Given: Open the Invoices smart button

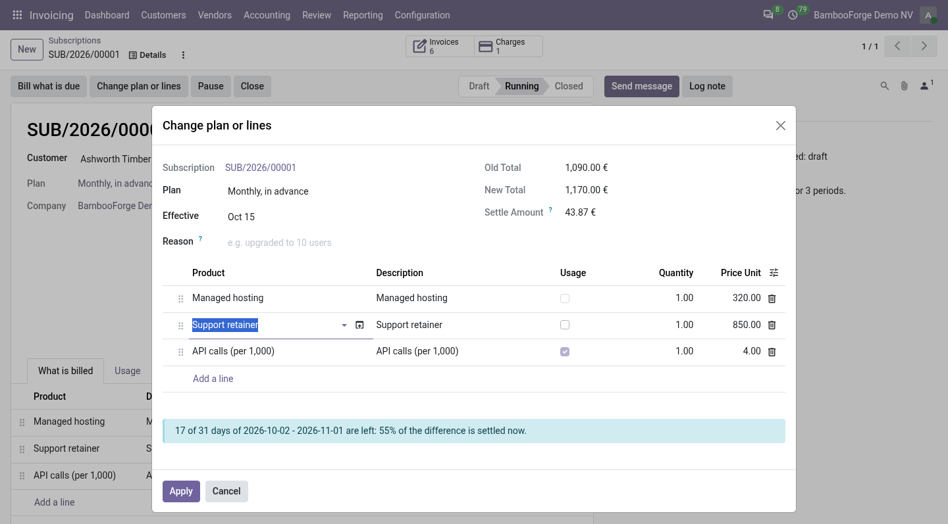Looking at the screenshot, I should coord(440,46).
